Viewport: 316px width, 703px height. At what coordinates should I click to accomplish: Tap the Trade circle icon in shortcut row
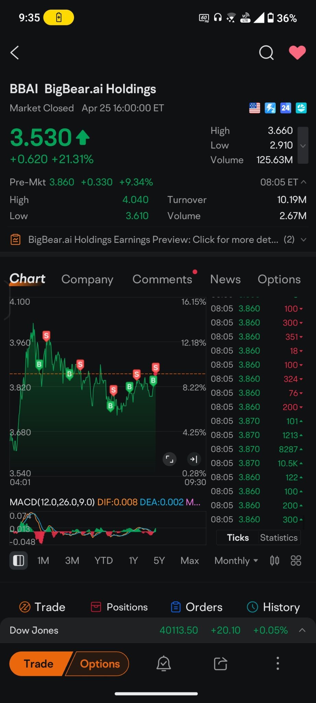click(x=25, y=607)
